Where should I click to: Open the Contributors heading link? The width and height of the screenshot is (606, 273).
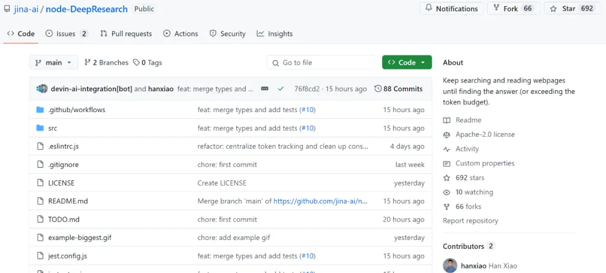coord(469,246)
